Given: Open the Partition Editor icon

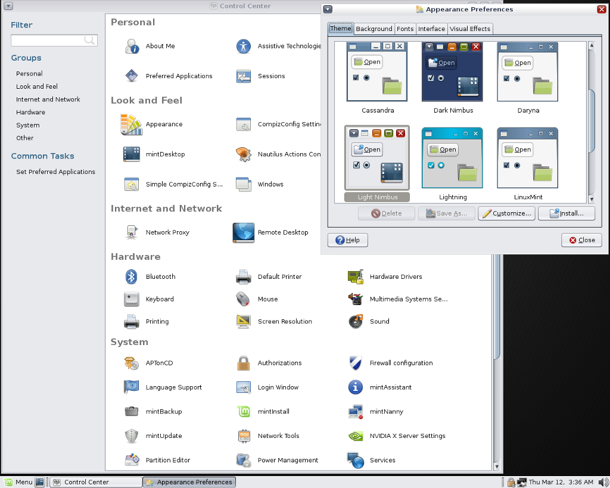Looking at the screenshot, I should 132,460.
